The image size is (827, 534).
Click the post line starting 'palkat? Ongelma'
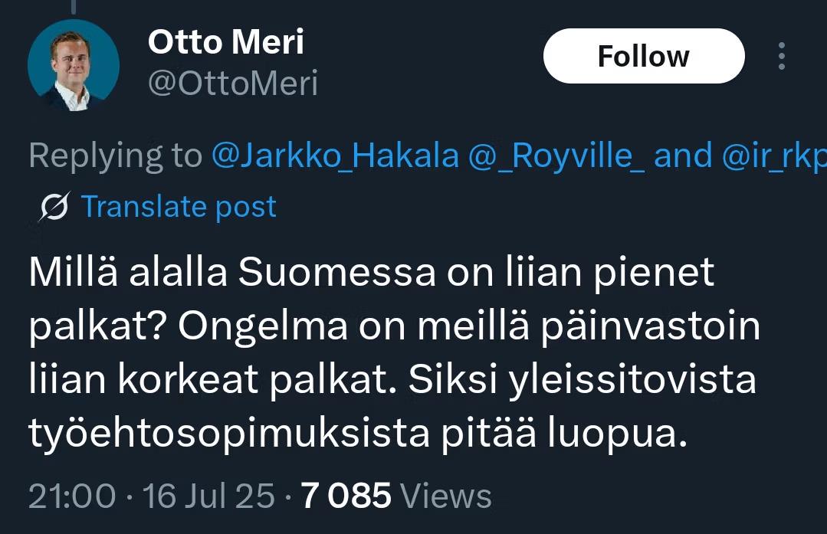pyautogui.click(x=395, y=327)
